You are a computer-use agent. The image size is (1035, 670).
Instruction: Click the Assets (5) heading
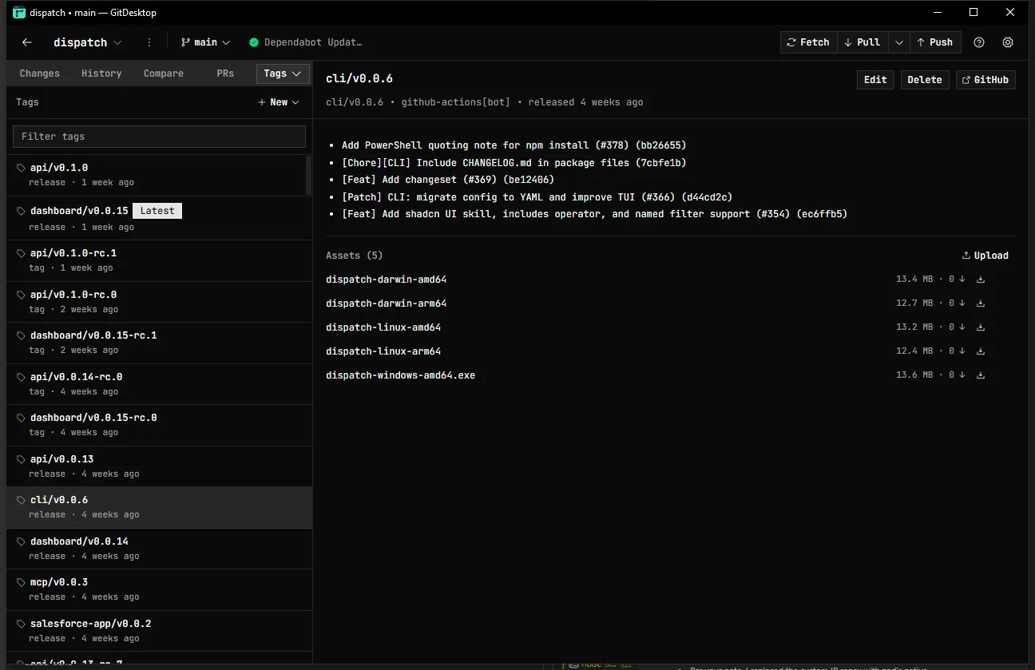[354, 256]
